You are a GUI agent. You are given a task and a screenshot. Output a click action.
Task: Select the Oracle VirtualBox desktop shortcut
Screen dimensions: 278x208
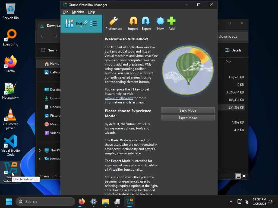coord(11,172)
